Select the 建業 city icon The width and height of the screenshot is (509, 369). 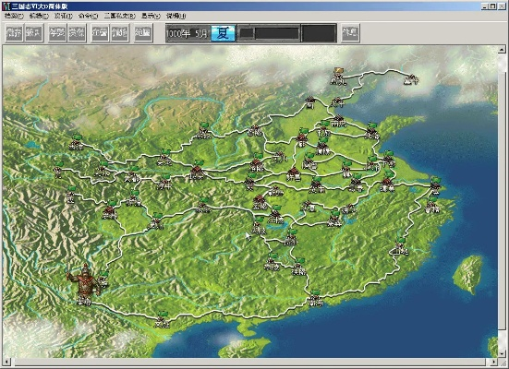(387, 183)
